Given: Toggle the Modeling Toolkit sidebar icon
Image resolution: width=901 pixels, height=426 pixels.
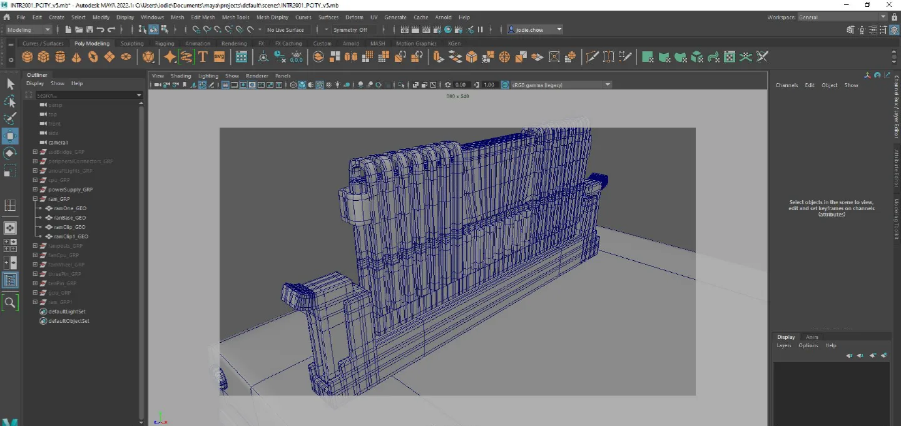Looking at the screenshot, I should coord(850,29).
